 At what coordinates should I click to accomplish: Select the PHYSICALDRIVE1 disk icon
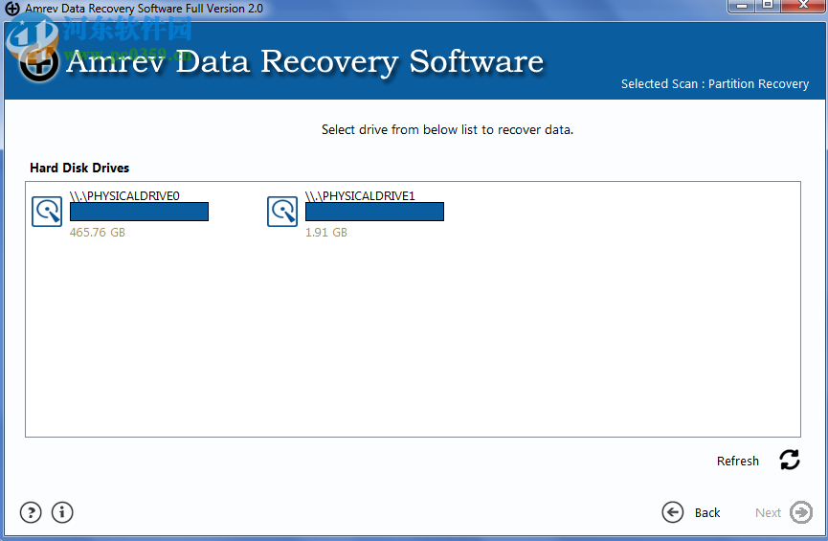282,212
